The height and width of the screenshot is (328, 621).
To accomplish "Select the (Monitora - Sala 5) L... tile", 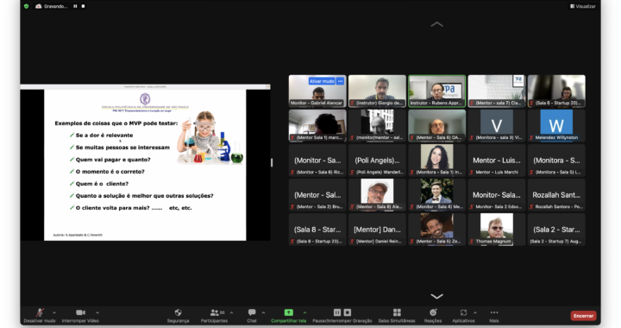I will click(556, 161).
